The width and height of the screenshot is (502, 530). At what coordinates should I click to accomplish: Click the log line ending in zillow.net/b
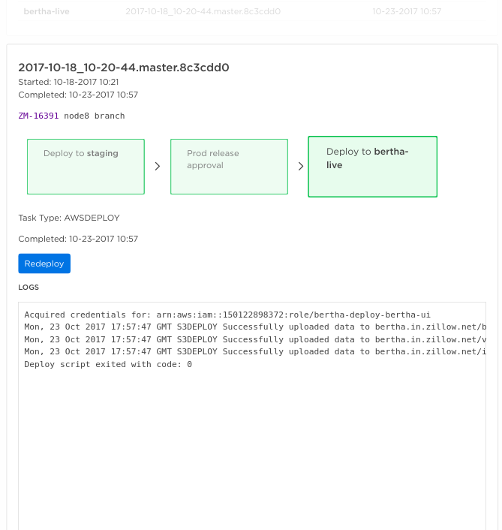255,327
